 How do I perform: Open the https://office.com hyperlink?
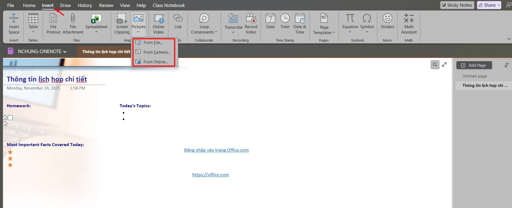[210, 175]
